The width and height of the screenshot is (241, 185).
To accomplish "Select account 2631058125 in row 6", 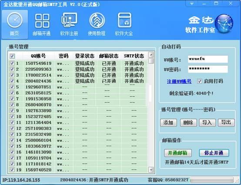I will (x=38, y=93).
